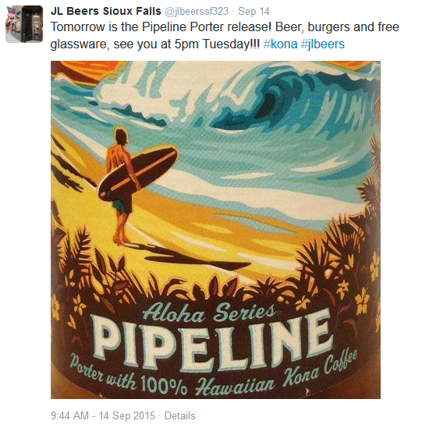Click the word 'Hawaiian' on the label
This screenshot has width=422, height=431.
click(235, 385)
